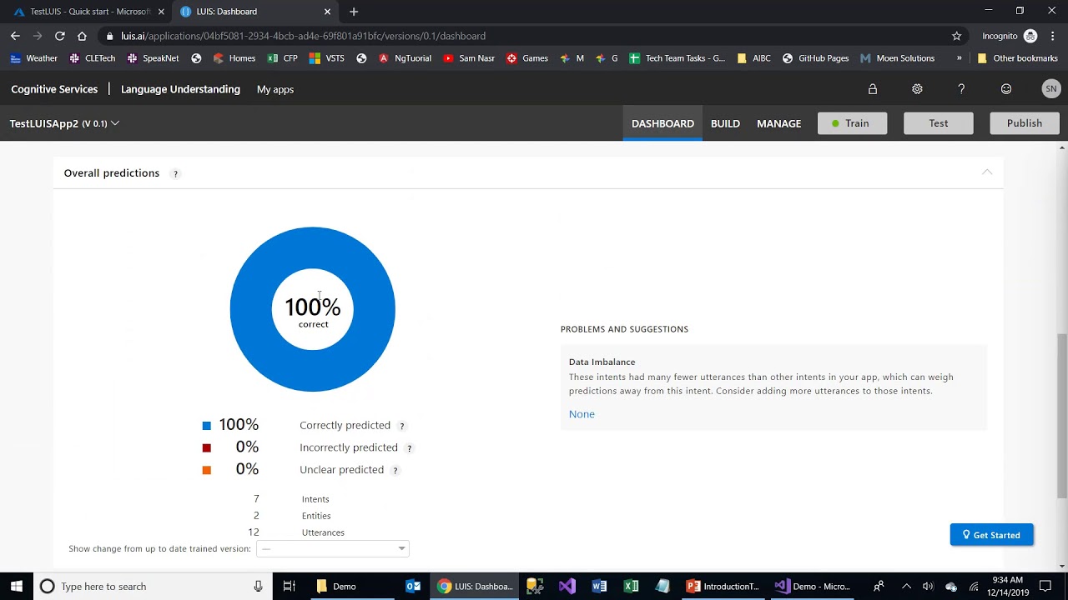This screenshot has height=600, width=1068.
Task: Open the help question mark in header
Action: tap(961, 89)
